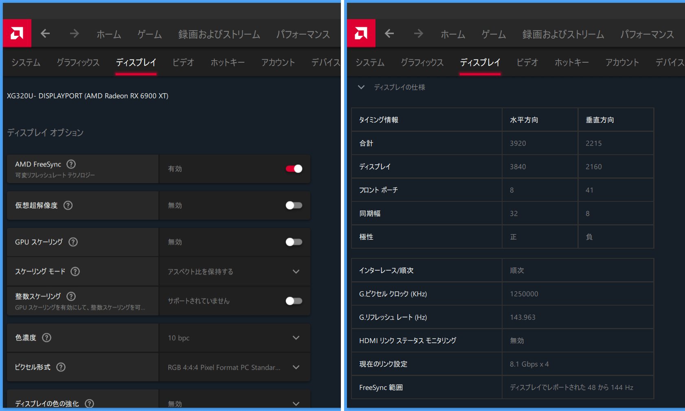Open help icon beside 整数スケーリング

[x=71, y=296]
